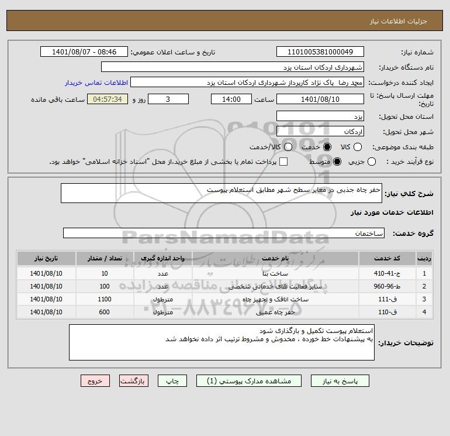Click the buyer notes text area
Image resolution: width=450 pixels, height=436 pixels.
click(x=221, y=342)
